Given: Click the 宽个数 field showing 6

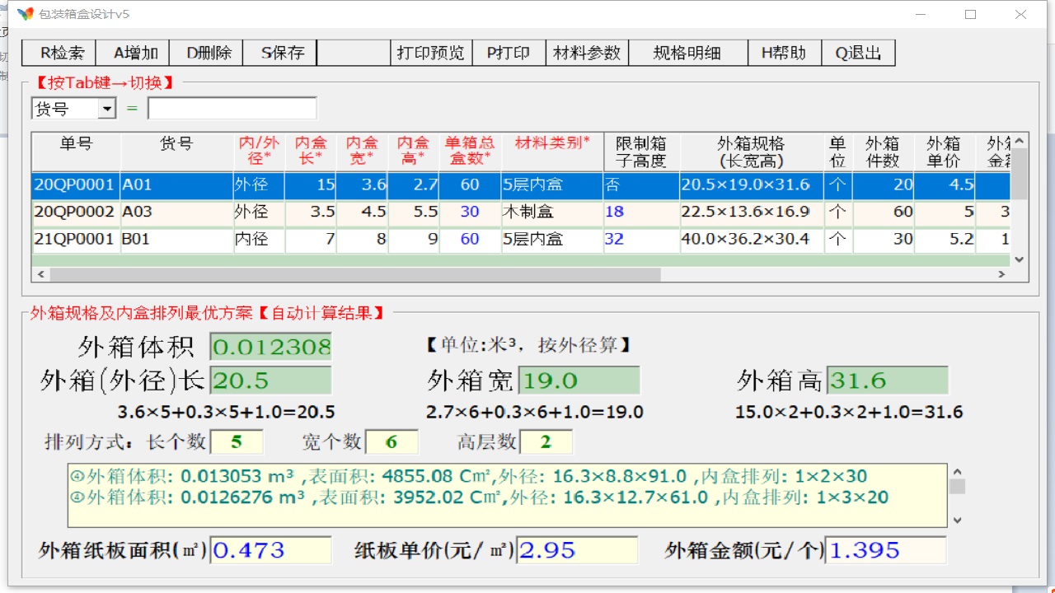Looking at the screenshot, I should 392,442.
